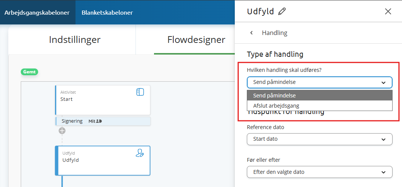Select the Start activity card

click(x=103, y=100)
